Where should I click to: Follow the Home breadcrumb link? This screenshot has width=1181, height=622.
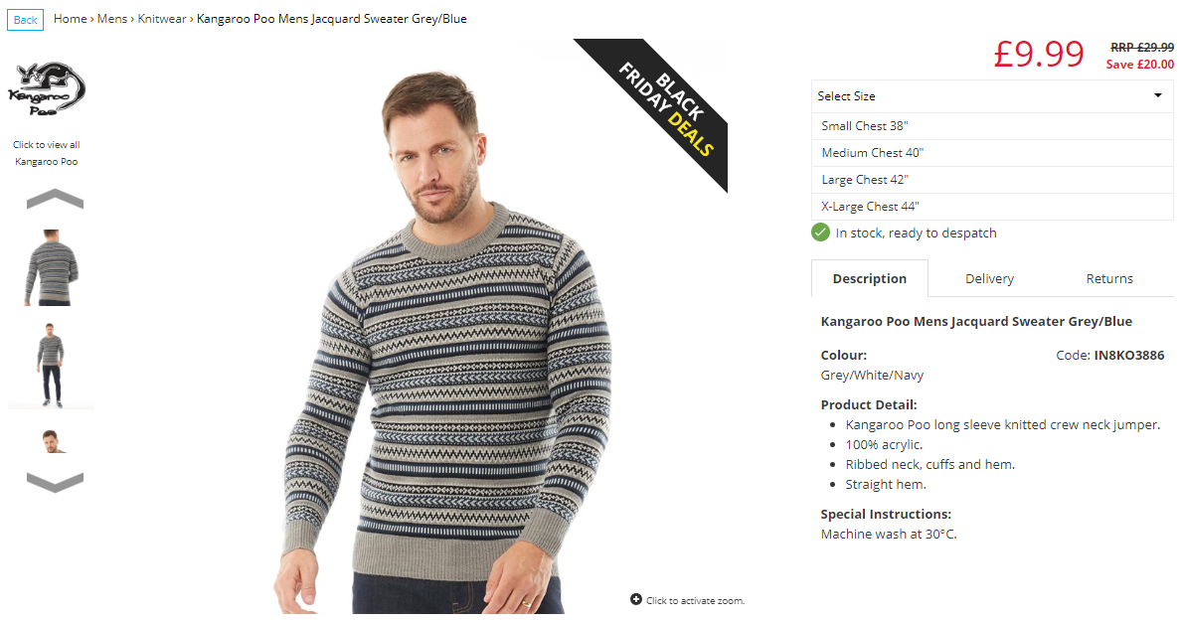70,19
